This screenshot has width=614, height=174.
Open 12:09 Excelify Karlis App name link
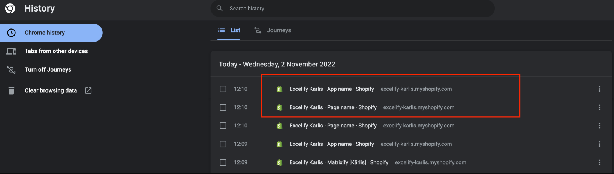tap(332, 144)
